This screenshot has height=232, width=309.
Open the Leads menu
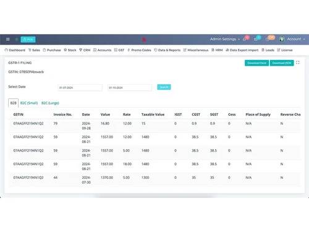click(x=268, y=50)
